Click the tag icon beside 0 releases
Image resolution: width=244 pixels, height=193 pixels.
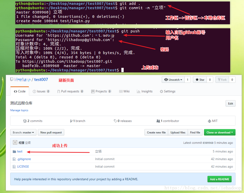tap(115, 121)
